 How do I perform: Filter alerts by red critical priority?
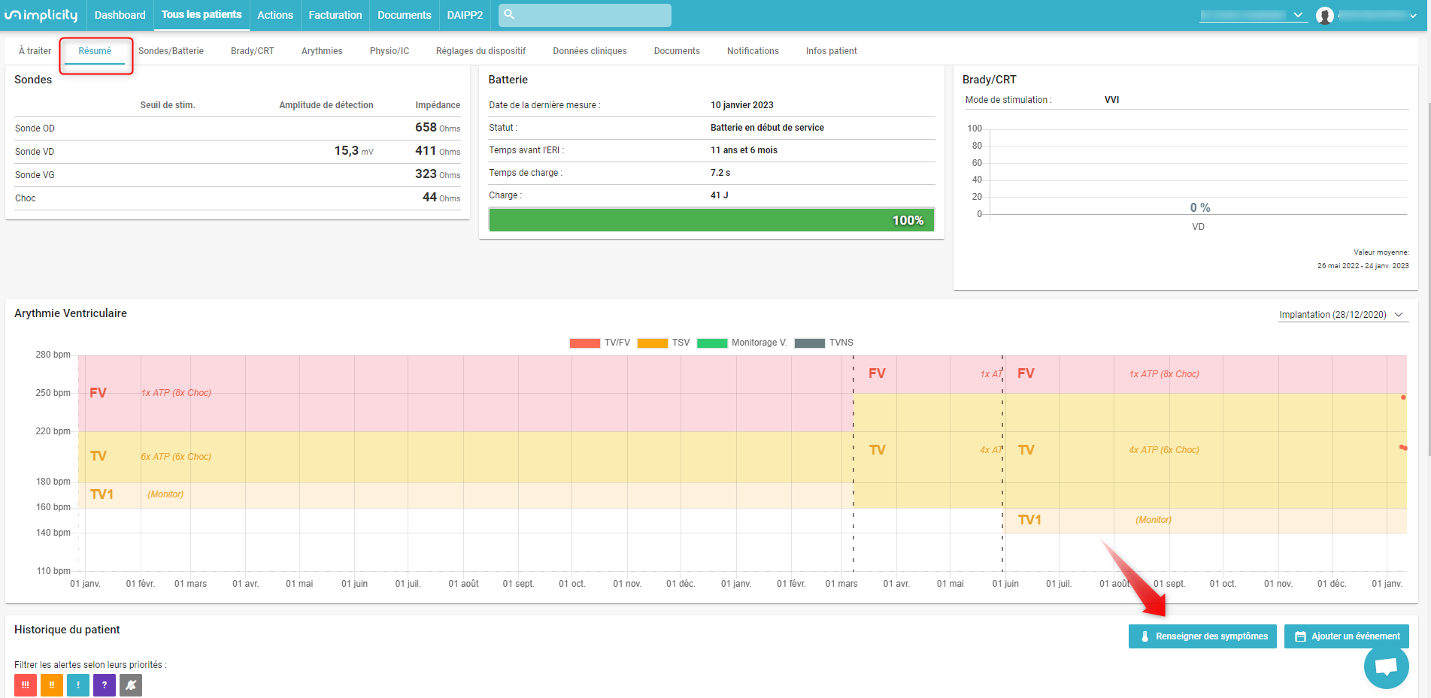26,685
